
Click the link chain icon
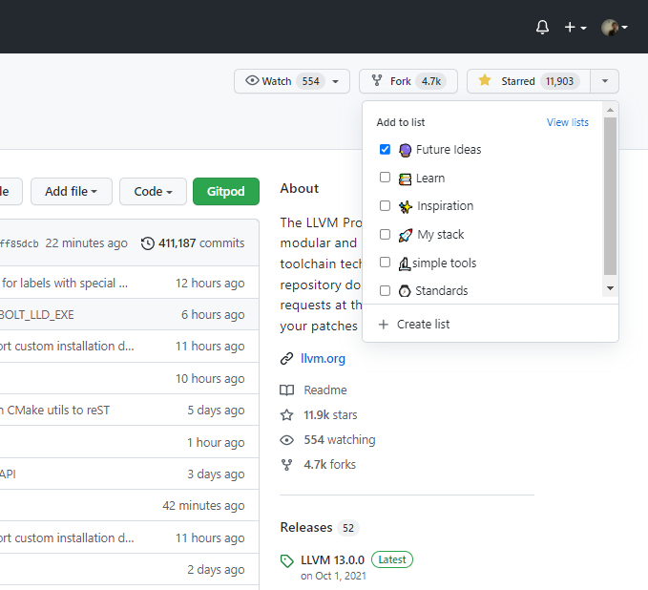click(x=287, y=358)
